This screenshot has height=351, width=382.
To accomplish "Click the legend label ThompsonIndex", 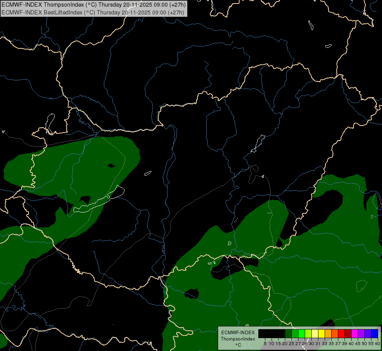I will (238, 339).
